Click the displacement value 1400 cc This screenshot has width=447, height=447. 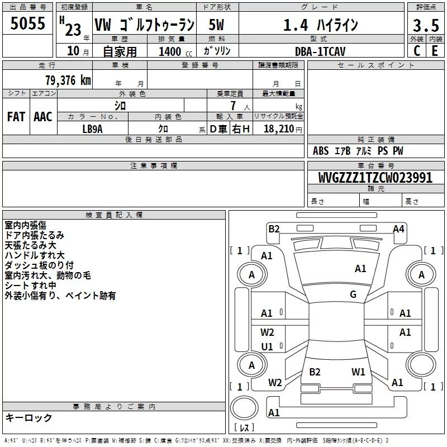tap(175, 51)
